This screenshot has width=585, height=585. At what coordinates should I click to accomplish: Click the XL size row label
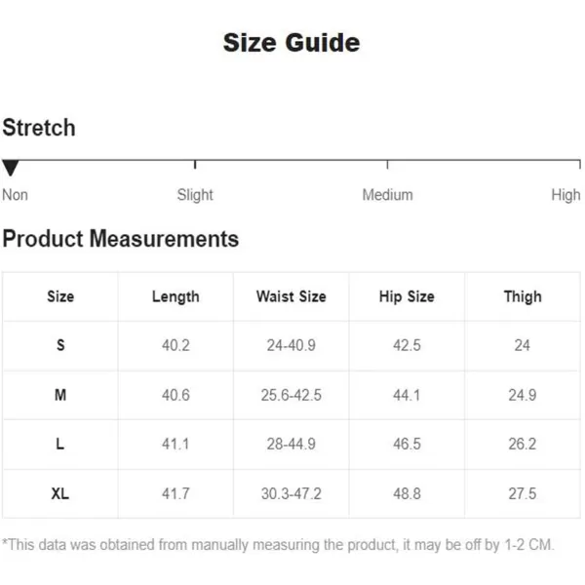(60, 493)
